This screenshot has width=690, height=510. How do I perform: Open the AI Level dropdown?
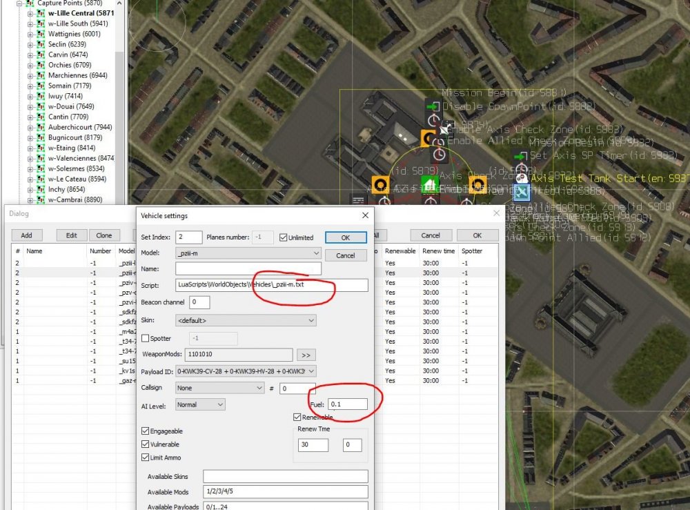coord(200,404)
